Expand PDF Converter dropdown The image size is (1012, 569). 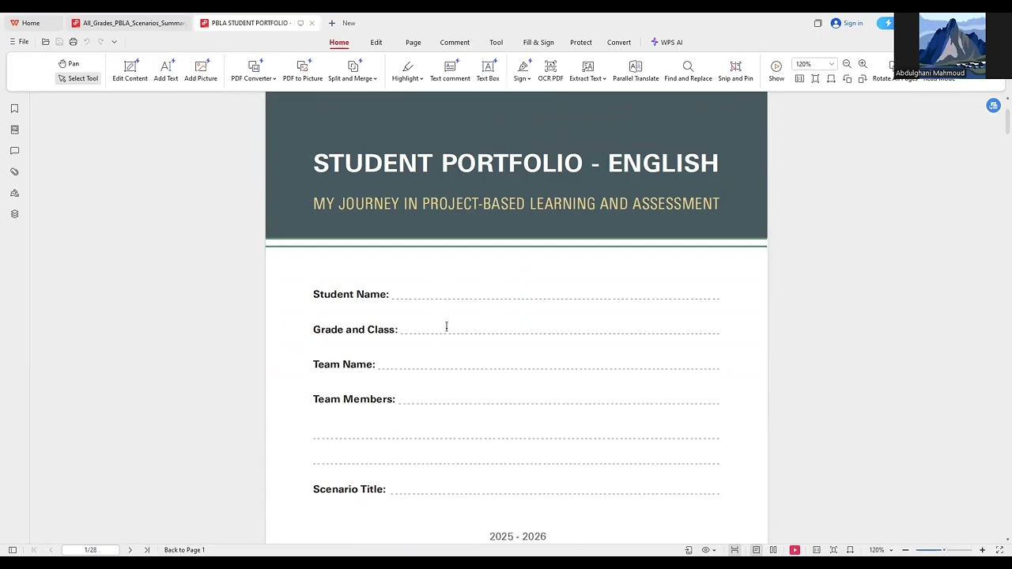253,71
